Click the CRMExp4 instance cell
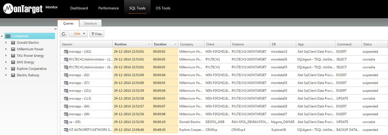 250,130
